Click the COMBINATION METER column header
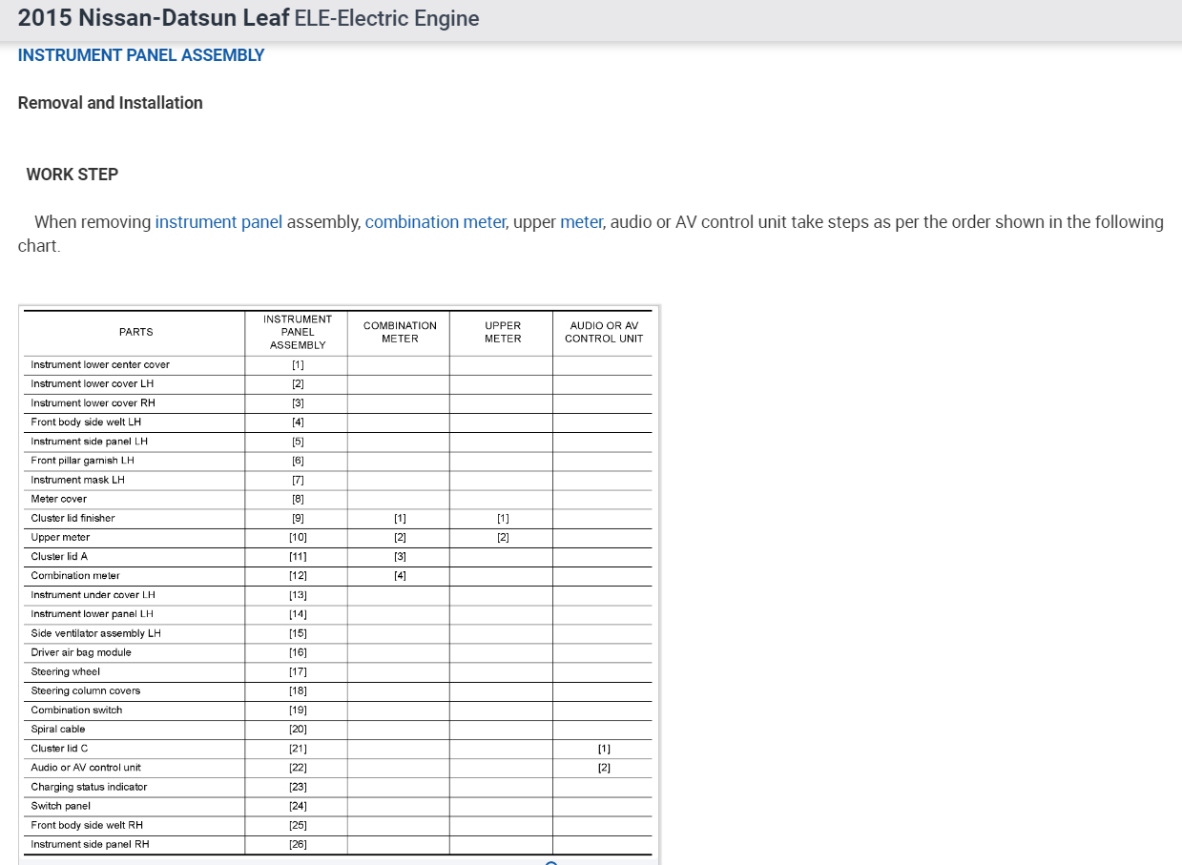The image size is (1182, 865). [x=400, y=332]
